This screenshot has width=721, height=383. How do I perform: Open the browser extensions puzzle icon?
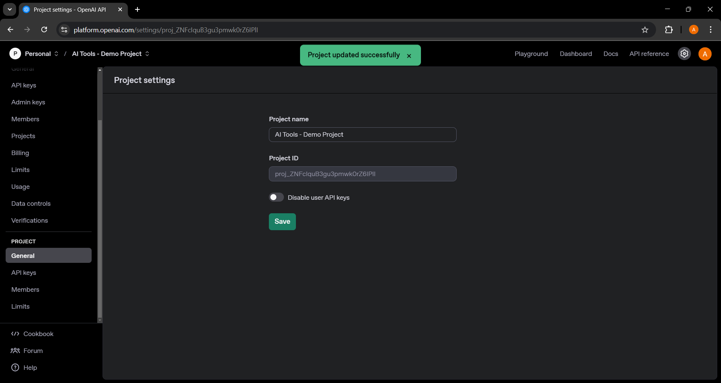point(669,30)
